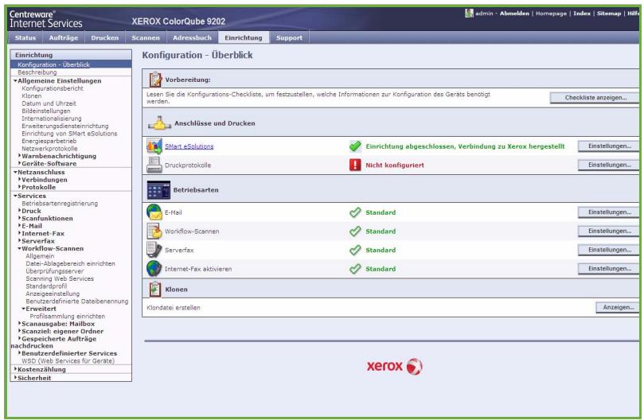This screenshot has width=644, height=420.
Task: Select Profilsammlung einrichten entry
Action: coord(68,316)
